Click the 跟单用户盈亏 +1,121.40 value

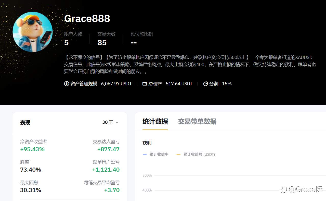(106, 170)
